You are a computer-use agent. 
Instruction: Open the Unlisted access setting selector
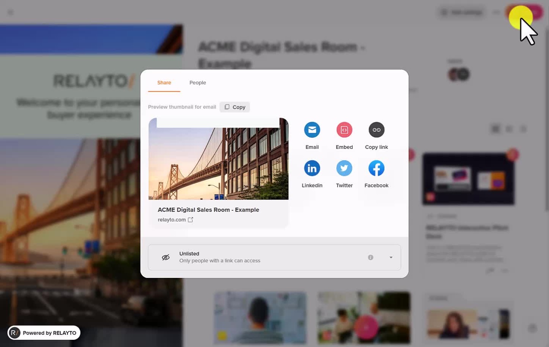click(x=267, y=257)
